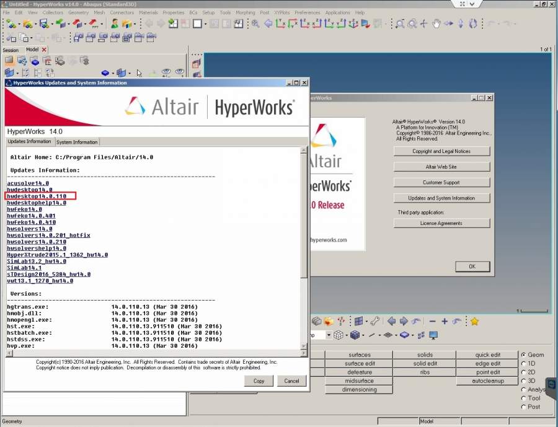Click the Delete flame icon in lower toolbar
This screenshot has width=558, height=427.
[x=328, y=321]
